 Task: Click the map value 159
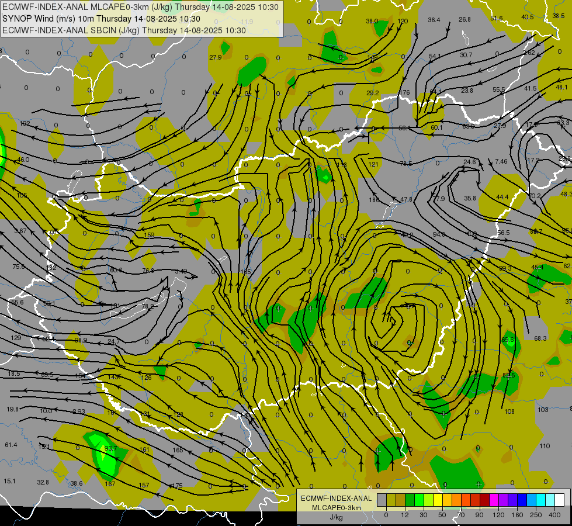click(149, 235)
